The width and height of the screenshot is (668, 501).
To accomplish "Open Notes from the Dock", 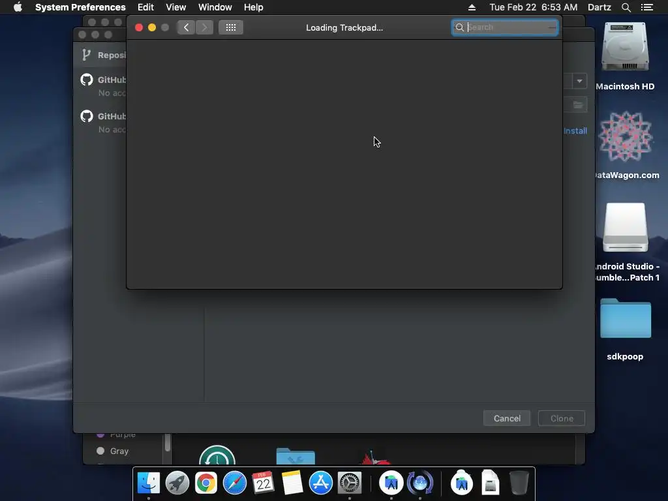I will coord(292,483).
